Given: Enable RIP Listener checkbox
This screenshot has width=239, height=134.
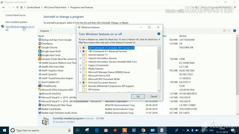Looking at the screenshot, I should [x=83, y=90].
